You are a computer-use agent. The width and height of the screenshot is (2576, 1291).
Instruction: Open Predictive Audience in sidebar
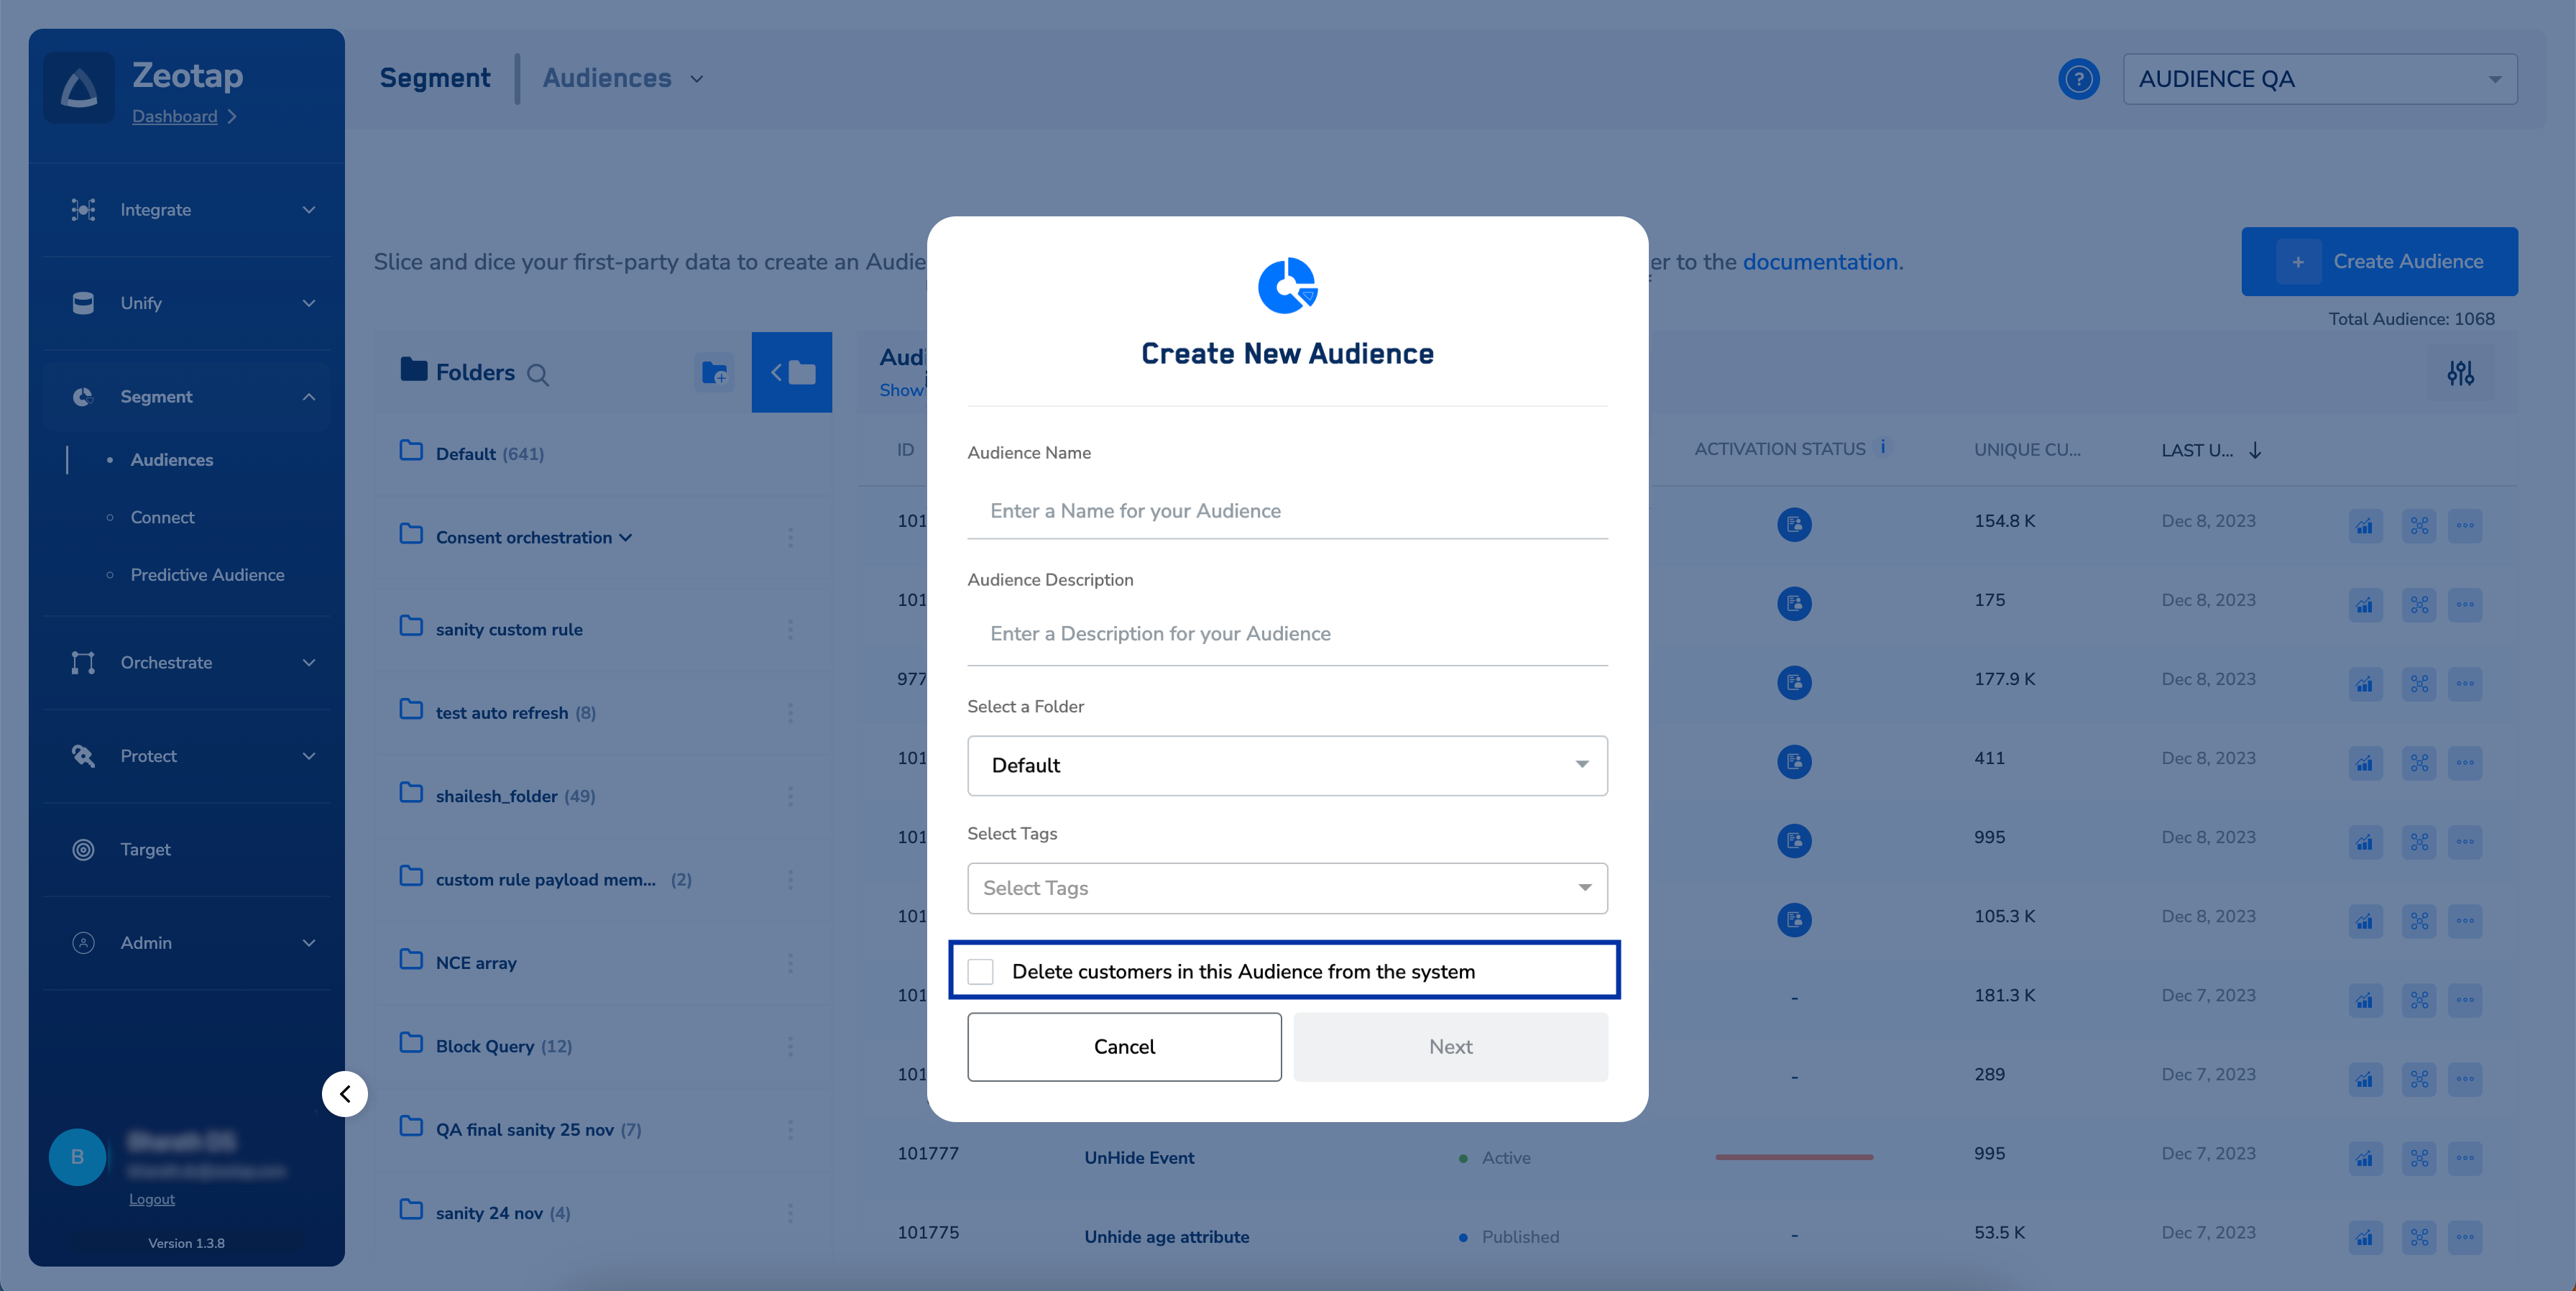[x=207, y=575]
